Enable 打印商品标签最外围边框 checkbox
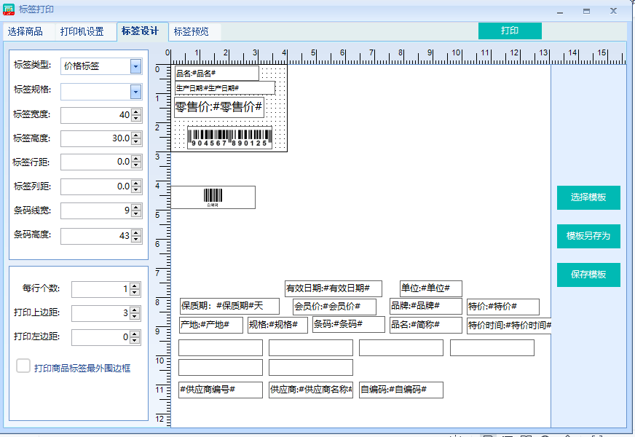 click(23, 366)
